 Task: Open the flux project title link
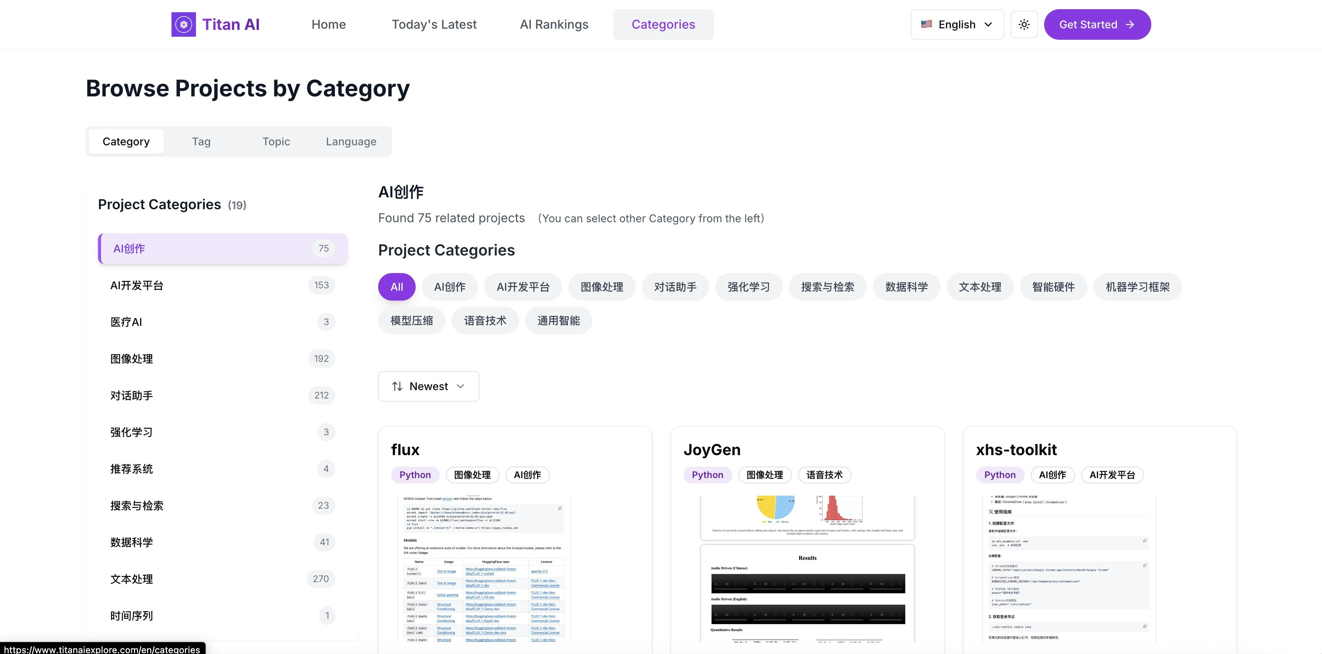point(405,449)
